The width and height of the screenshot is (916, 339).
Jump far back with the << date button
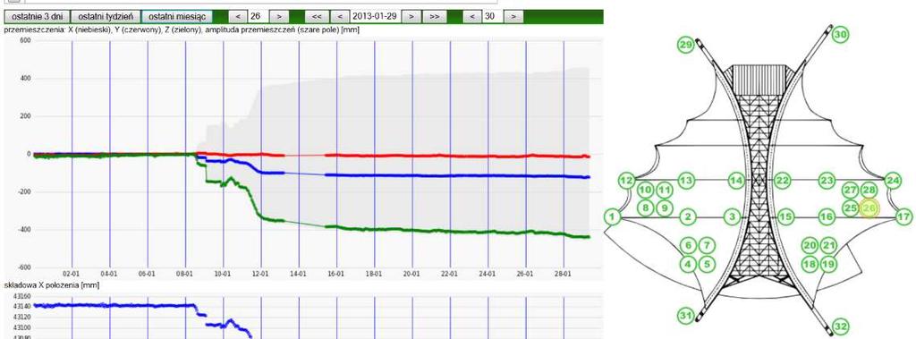tap(317, 16)
